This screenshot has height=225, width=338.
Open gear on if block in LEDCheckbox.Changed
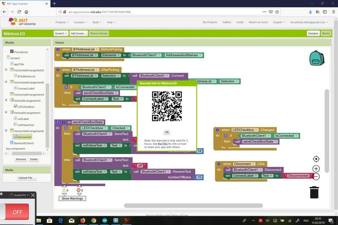point(226,136)
